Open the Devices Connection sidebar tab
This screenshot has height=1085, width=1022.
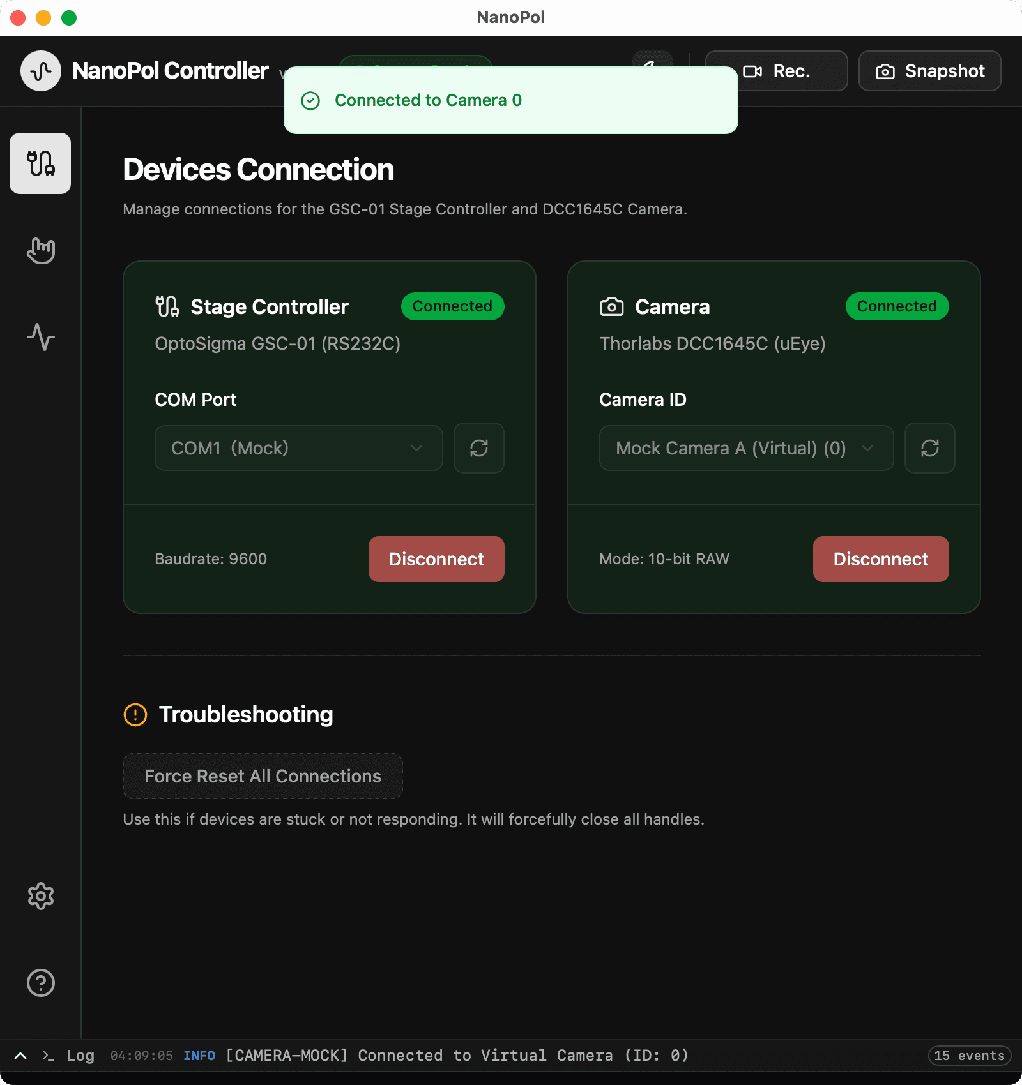40,163
